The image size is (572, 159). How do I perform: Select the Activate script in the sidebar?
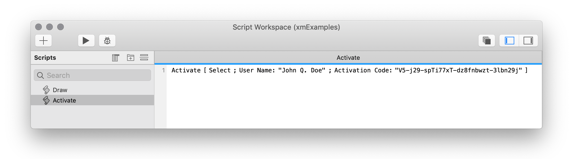pyautogui.click(x=65, y=100)
